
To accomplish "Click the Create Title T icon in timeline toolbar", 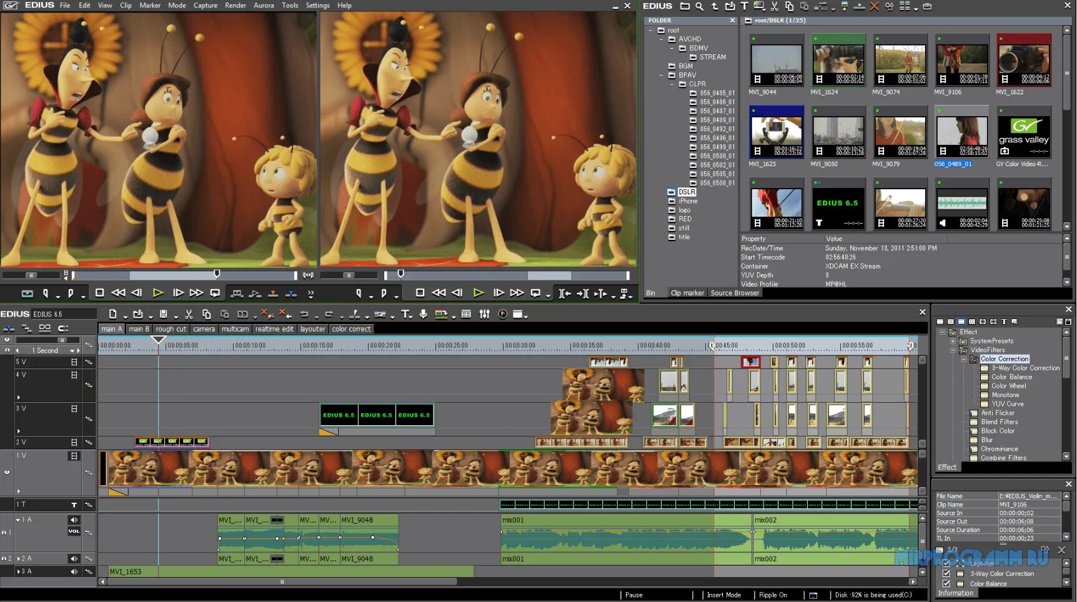I will pyautogui.click(x=405, y=314).
